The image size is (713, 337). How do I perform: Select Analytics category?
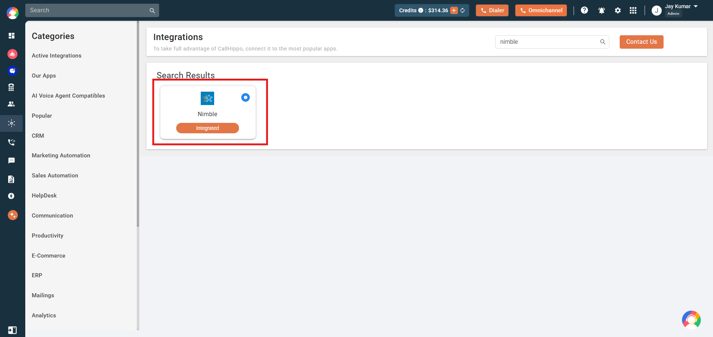click(x=44, y=315)
